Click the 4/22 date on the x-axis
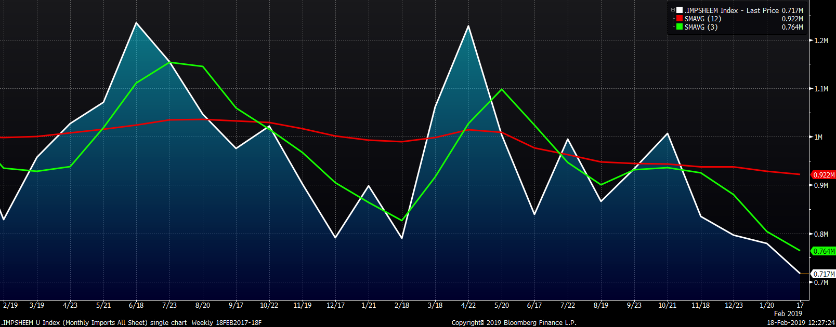 468,305
